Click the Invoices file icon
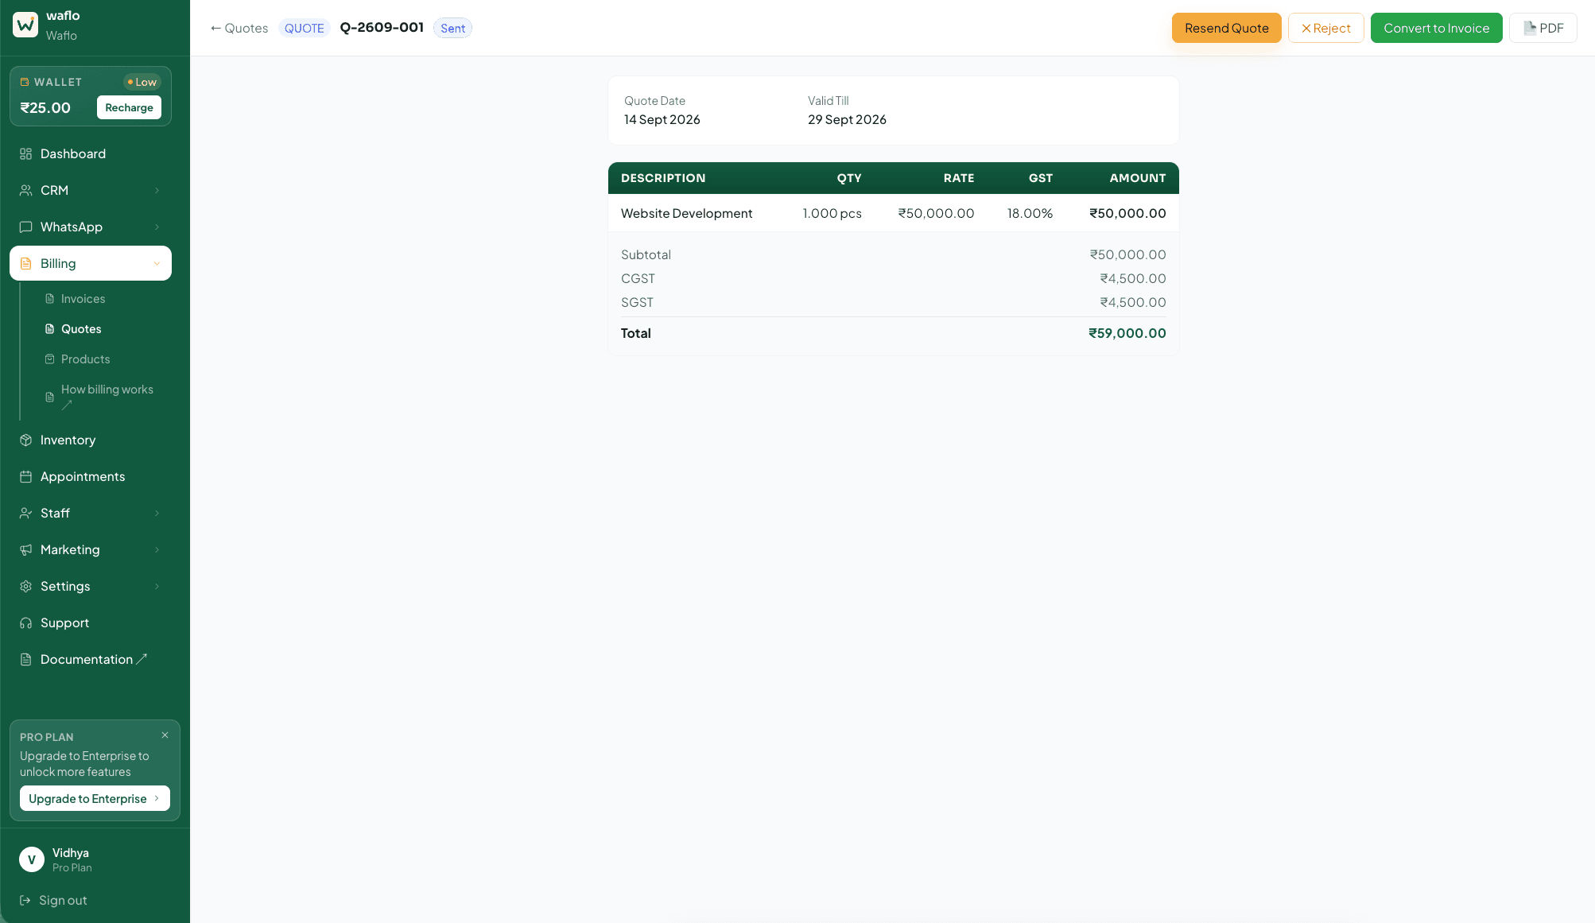Screen dimensions: 1595x923 (x=50, y=299)
